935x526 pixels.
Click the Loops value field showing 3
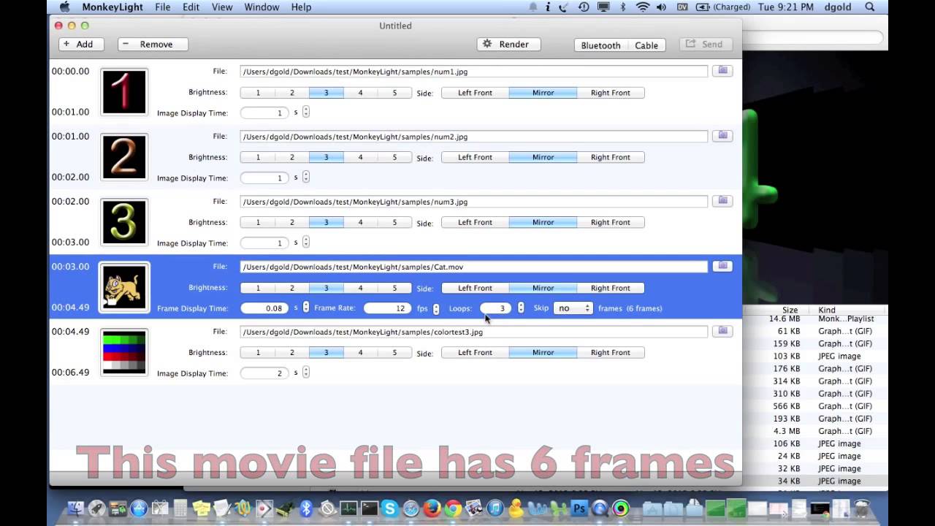click(496, 308)
